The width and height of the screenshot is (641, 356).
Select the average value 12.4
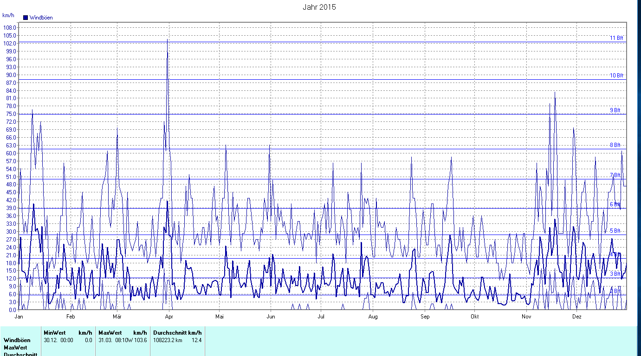[196, 340]
